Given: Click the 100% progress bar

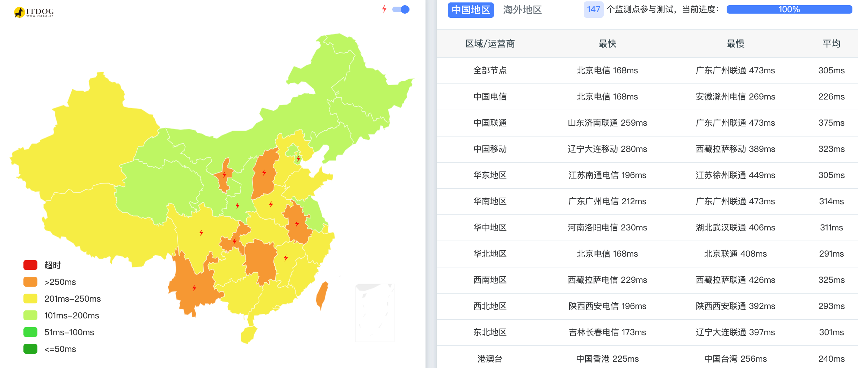Looking at the screenshot, I should tap(789, 9).
